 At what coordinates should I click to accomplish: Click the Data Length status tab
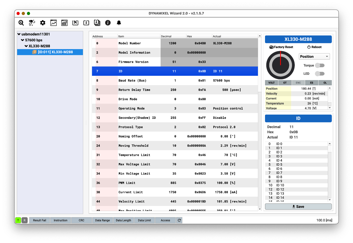pyautogui.click(x=124, y=220)
